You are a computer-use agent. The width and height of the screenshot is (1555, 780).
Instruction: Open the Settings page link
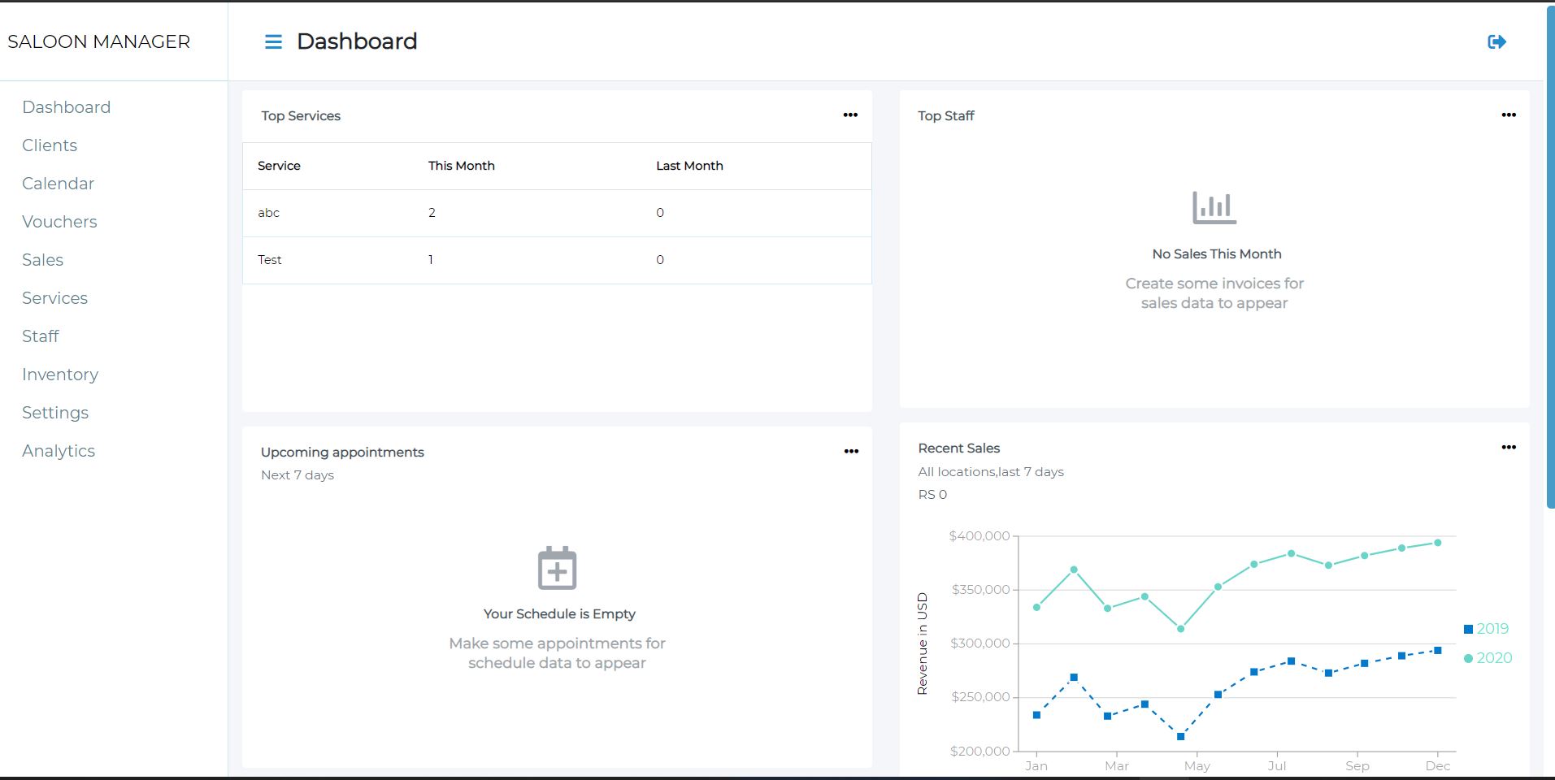point(55,413)
